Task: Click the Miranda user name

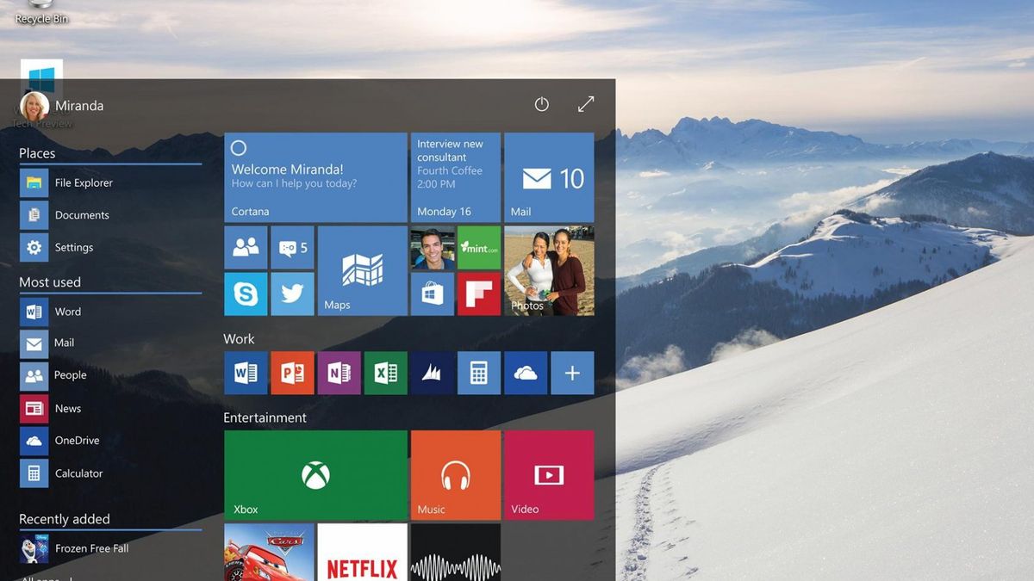Action: tap(79, 106)
